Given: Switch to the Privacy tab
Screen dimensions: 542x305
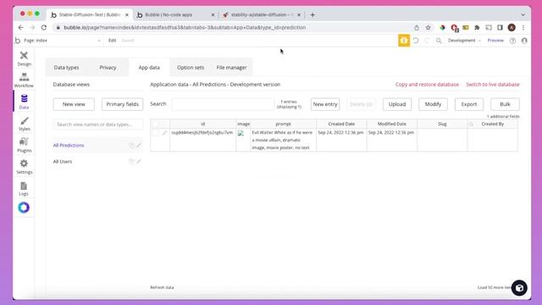Looking at the screenshot, I should pyautogui.click(x=108, y=68).
